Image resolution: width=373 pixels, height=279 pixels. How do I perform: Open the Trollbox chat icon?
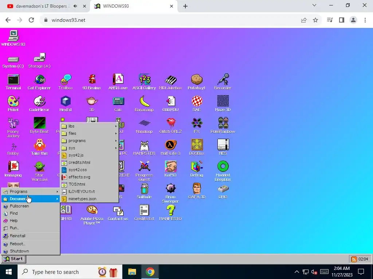[x=66, y=82]
